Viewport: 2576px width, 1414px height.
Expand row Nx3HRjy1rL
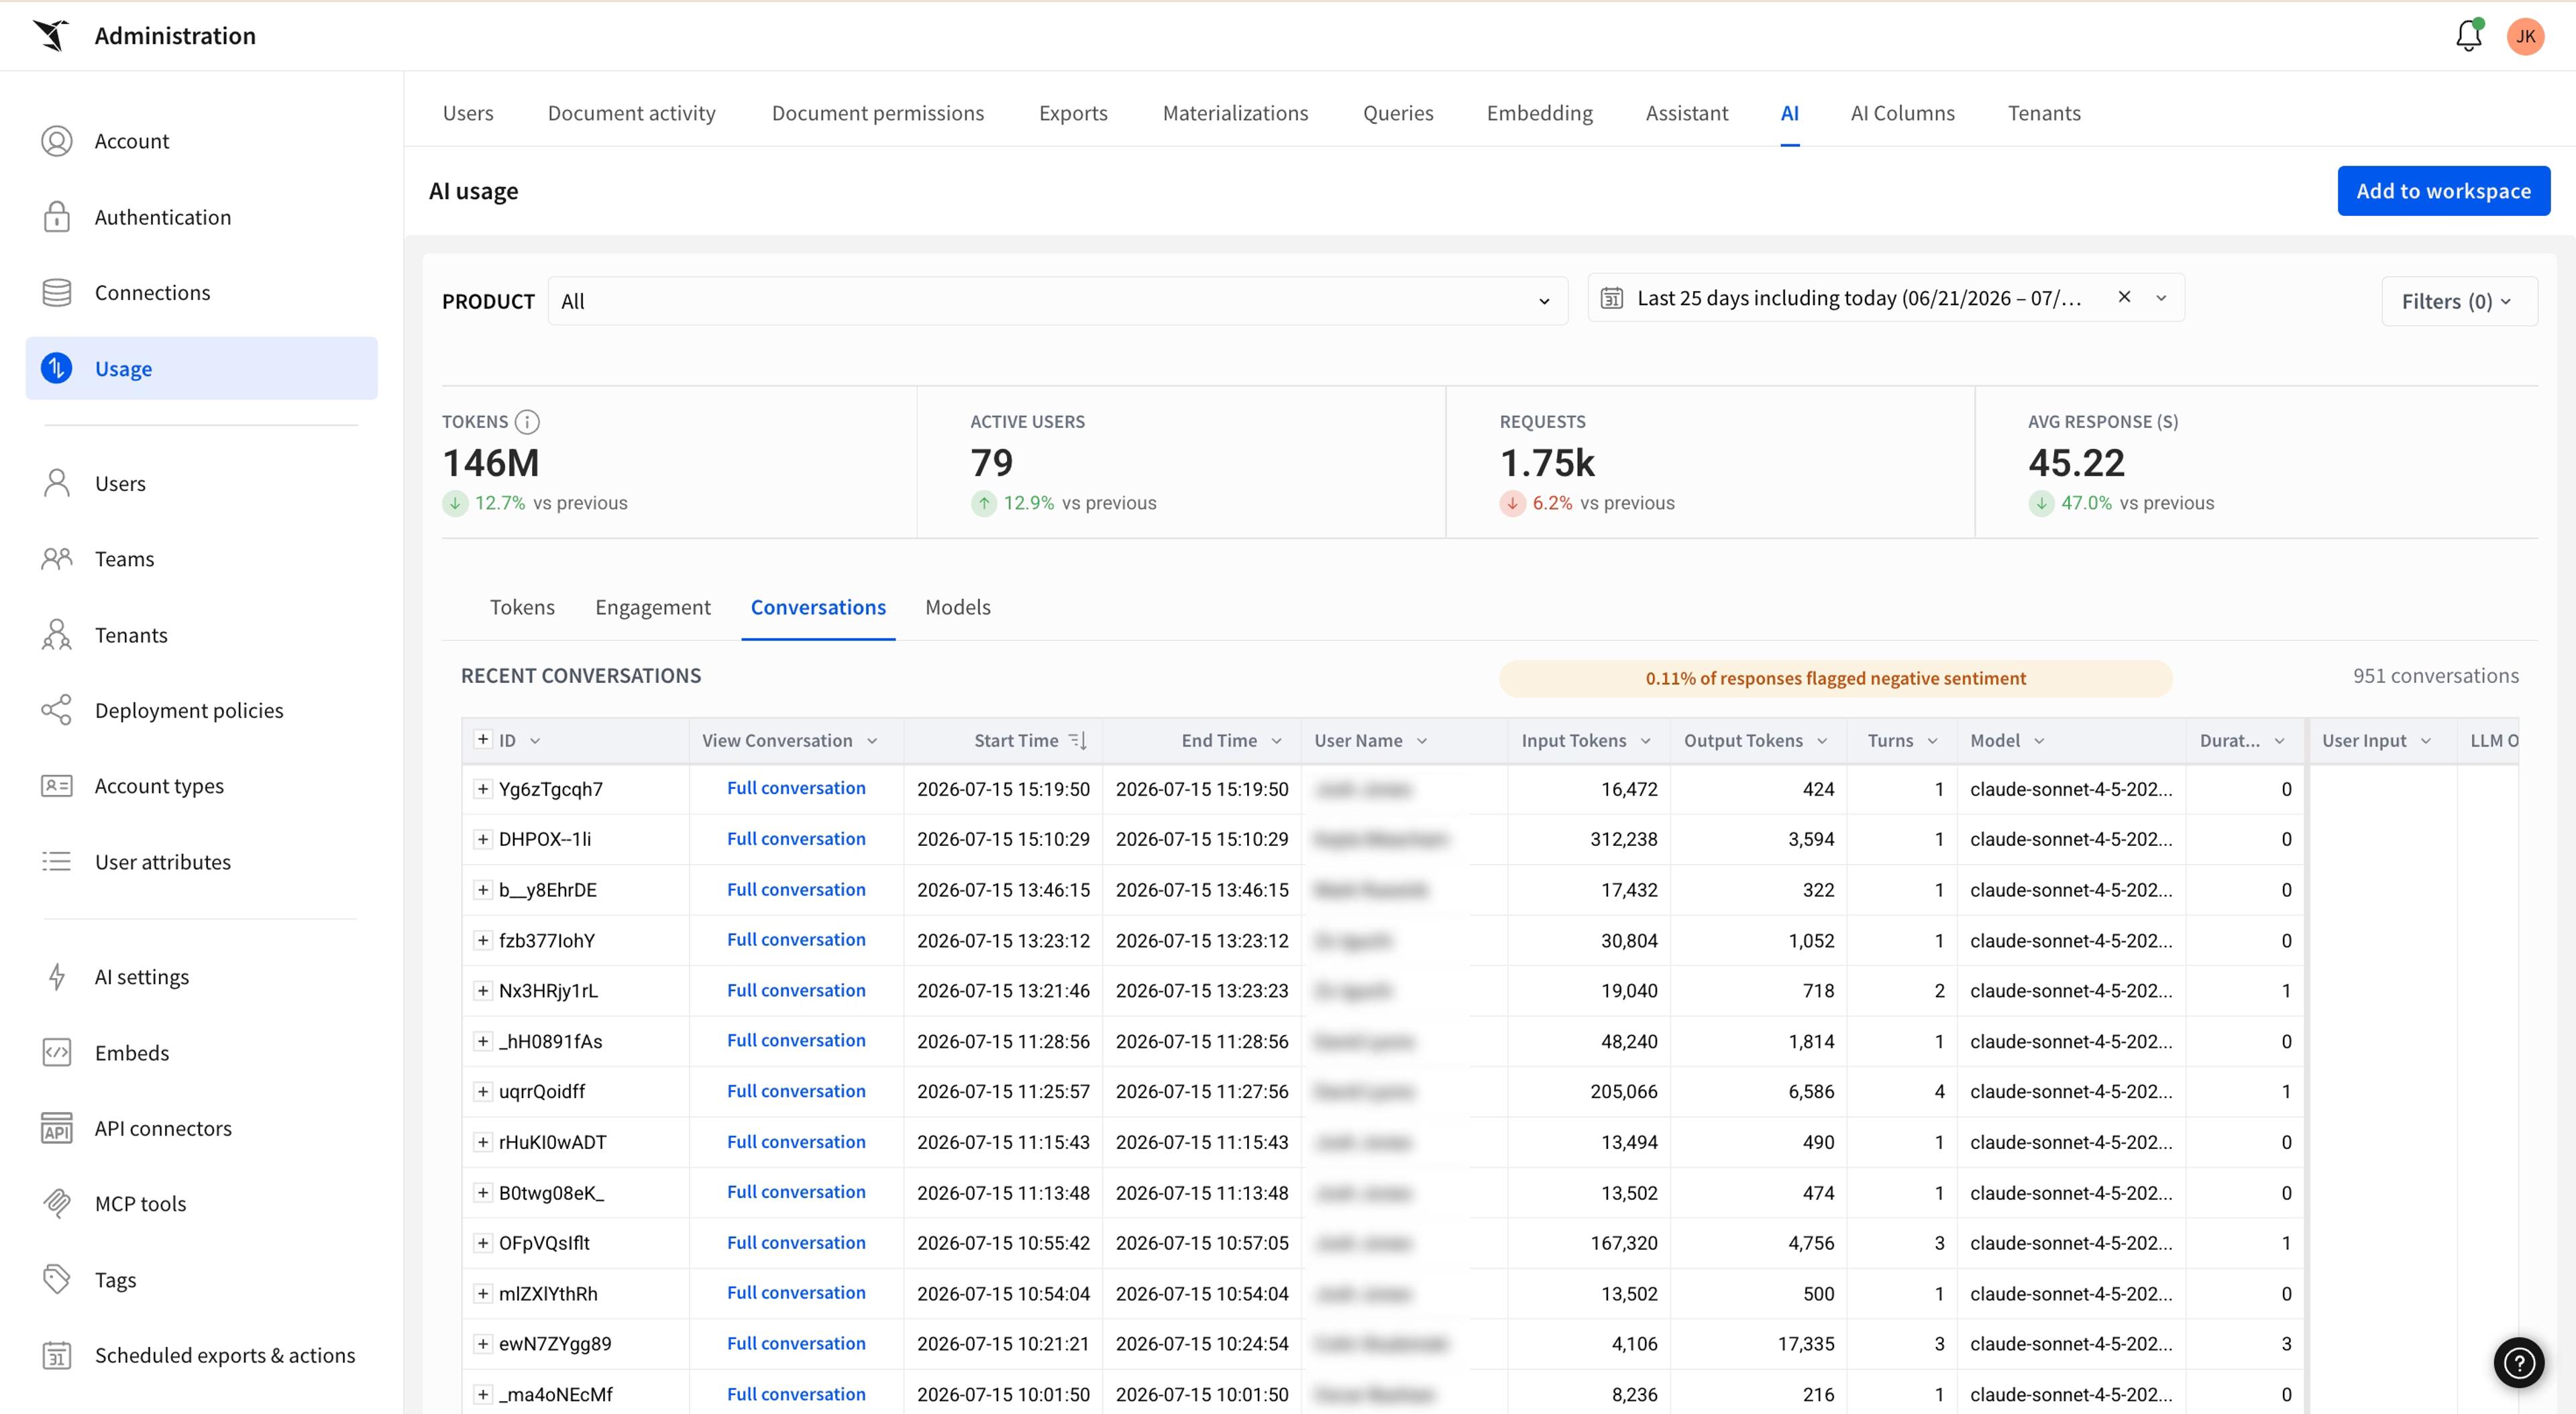pyautogui.click(x=483, y=990)
